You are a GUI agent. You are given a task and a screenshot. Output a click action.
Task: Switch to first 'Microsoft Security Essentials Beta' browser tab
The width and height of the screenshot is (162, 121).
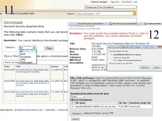pyautogui.click(x=91, y=24)
